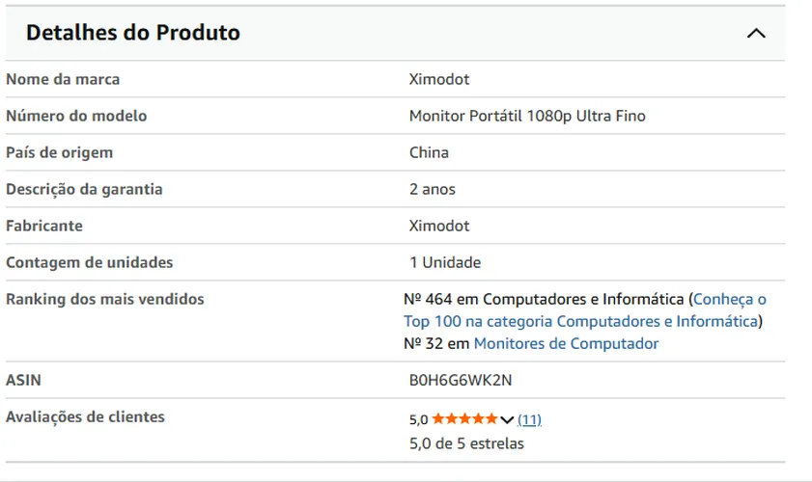This screenshot has width=812, height=482.
Task: Click the China country of origin value
Action: [429, 152]
